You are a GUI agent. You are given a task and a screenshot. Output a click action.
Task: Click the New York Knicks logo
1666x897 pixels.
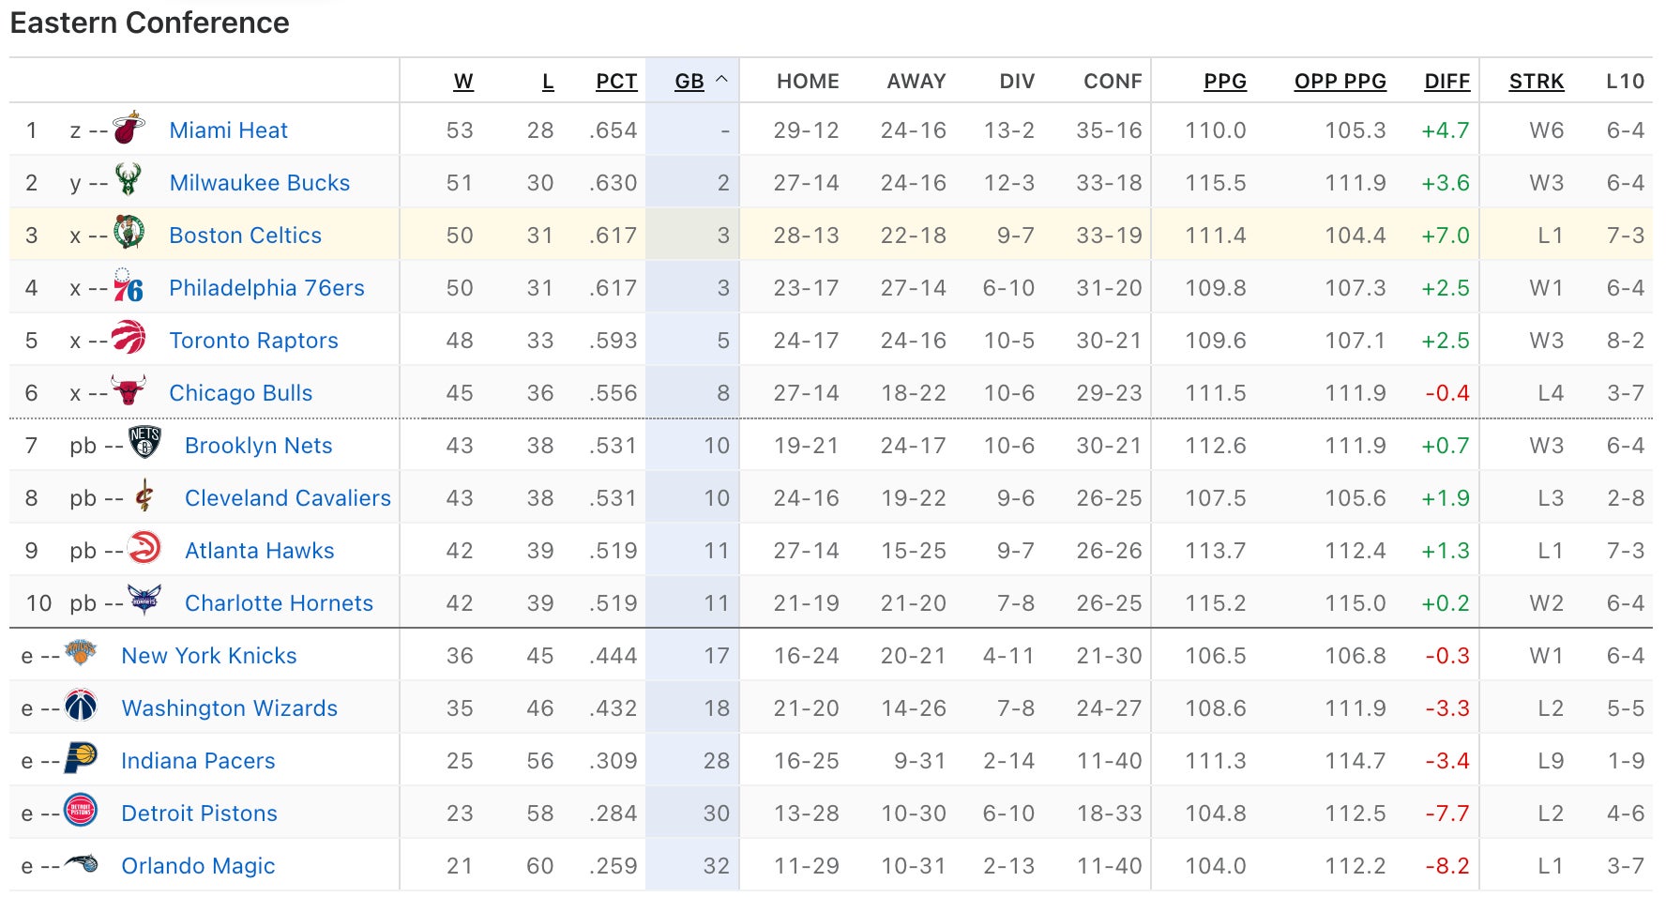[81, 652]
